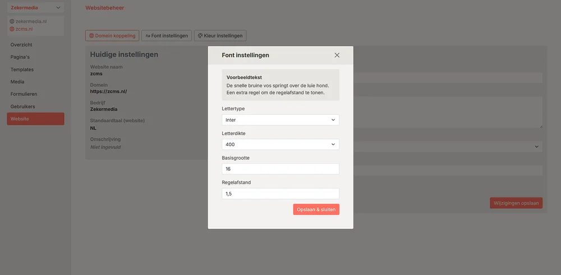Click the Niet ingevuld description text
561x275 pixels.
click(105, 147)
